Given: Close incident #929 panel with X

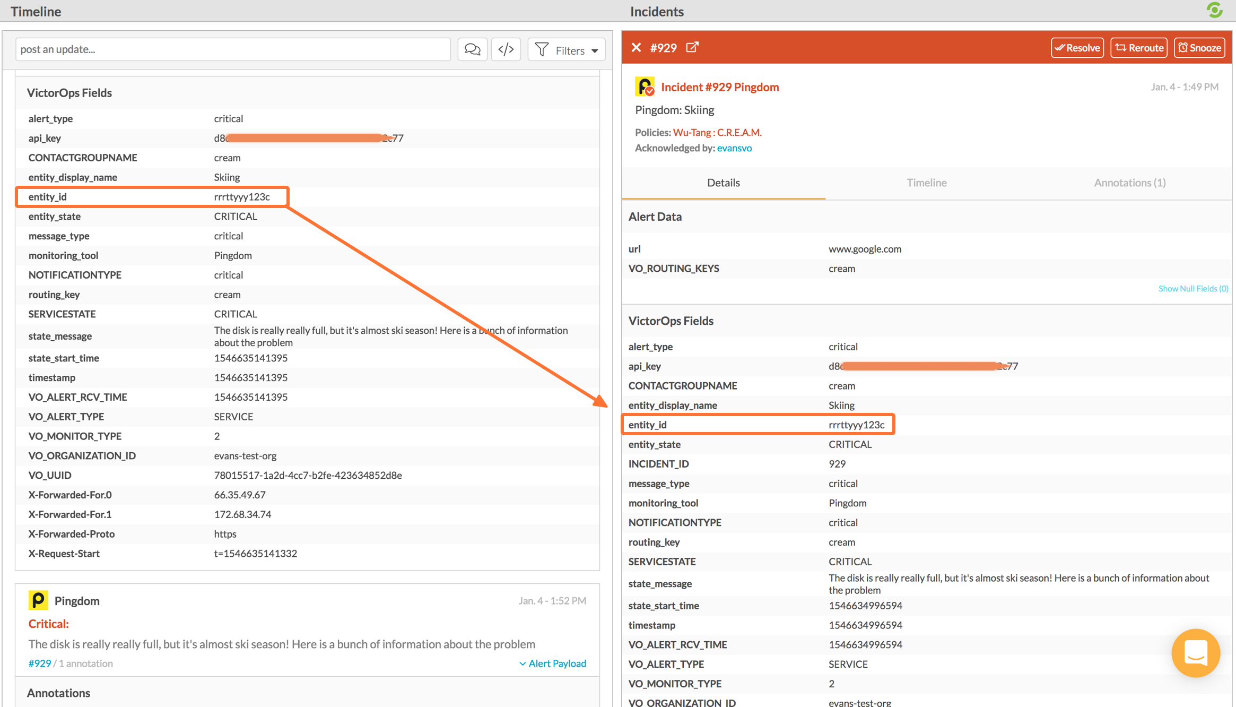Looking at the screenshot, I should pyautogui.click(x=636, y=48).
